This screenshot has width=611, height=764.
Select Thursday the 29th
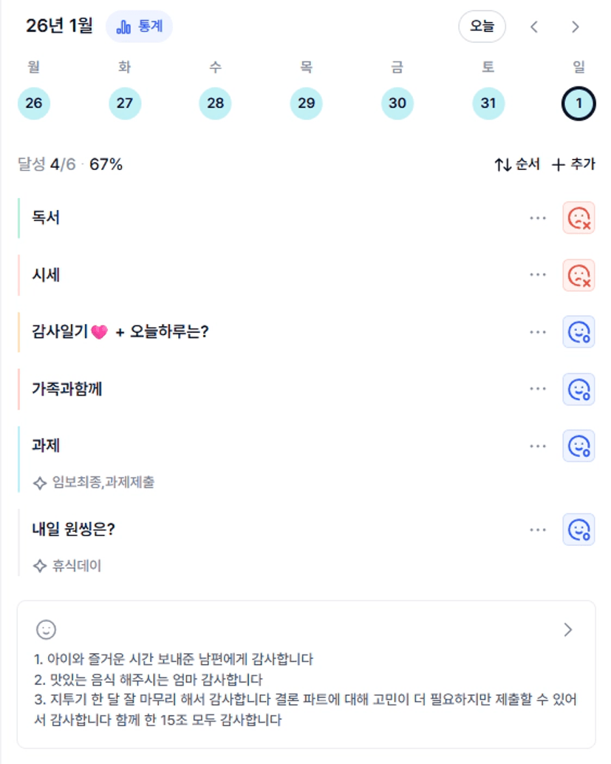(x=306, y=103)
